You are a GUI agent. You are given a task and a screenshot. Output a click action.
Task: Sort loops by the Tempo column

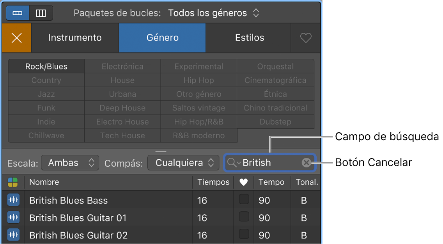[x=271, y=182]
